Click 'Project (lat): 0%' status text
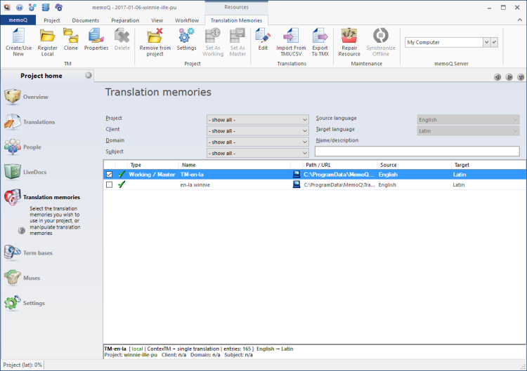 [x=22, y=365]
